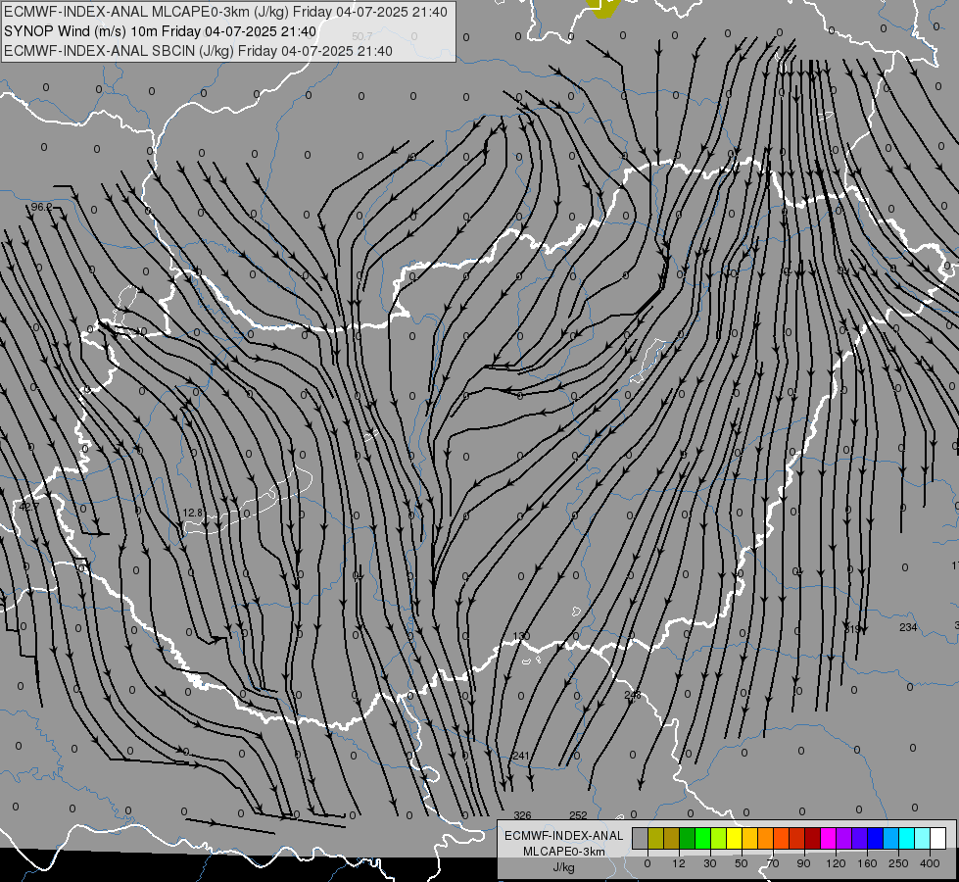Viewport: 959px width, 882px height.
Task: Select the gray legend swatch
Action: [640, 838]
